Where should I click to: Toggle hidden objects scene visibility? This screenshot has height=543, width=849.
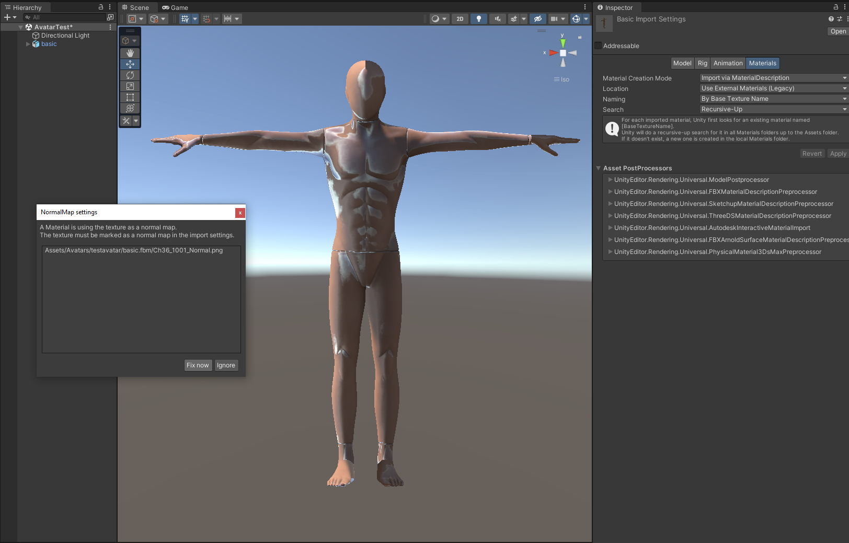coord(537,19)
